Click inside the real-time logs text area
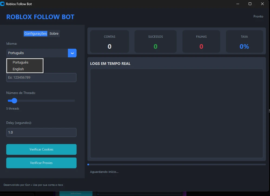Screen dimensions: 270x196 176,113
